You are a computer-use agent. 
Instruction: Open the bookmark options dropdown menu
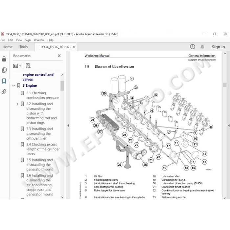[17, 66]
